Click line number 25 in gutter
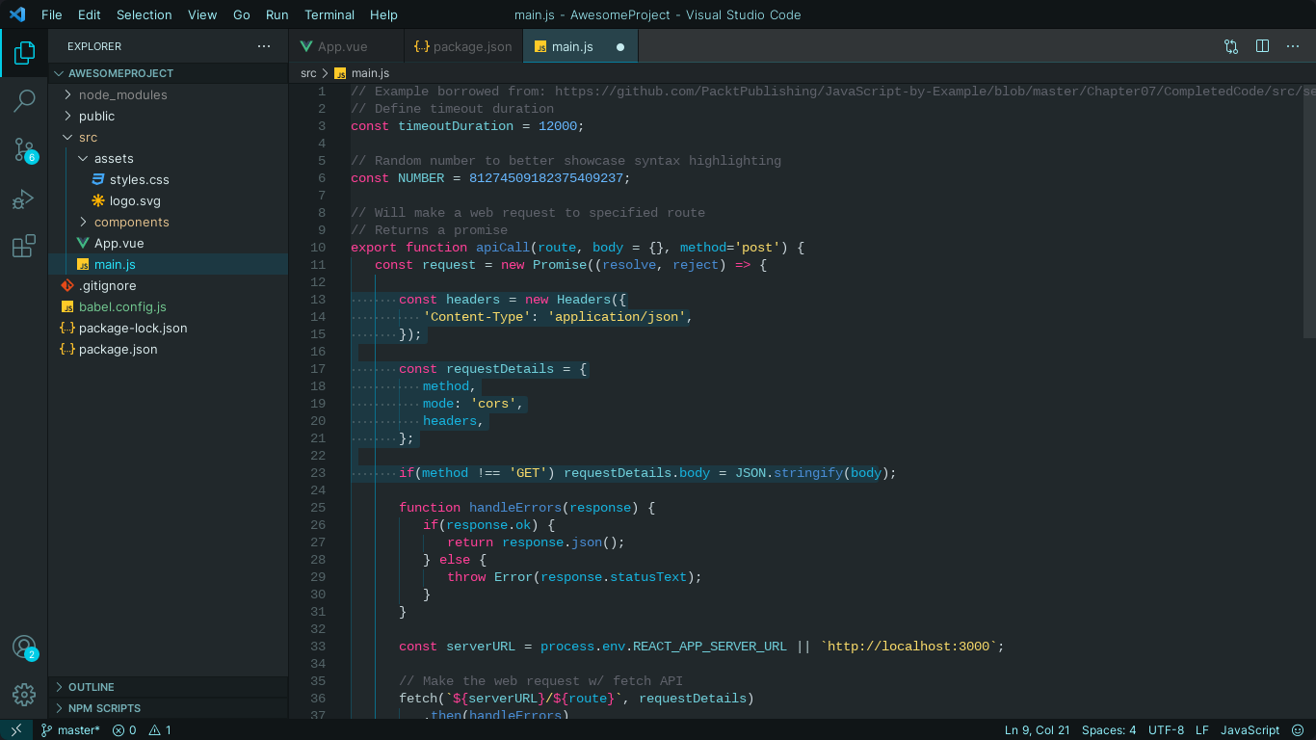 tap(318, 508)
